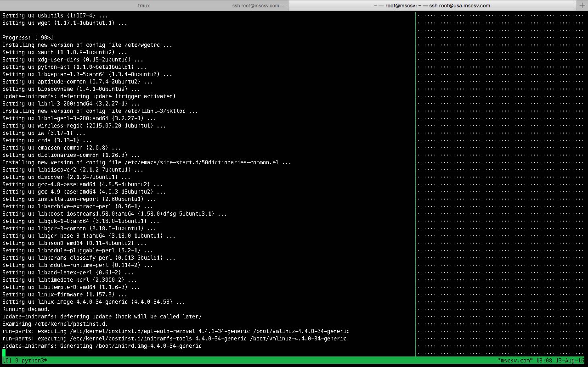Focus the dotted right tmux pane

click(502, 183)
